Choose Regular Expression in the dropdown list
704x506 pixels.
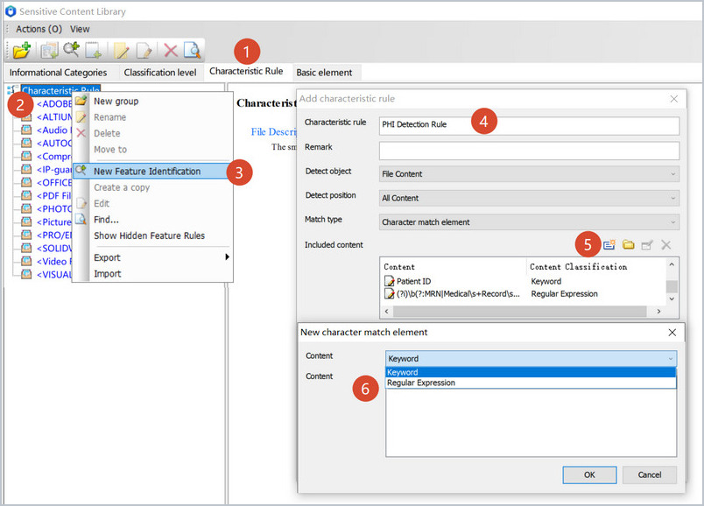[531, 383]
